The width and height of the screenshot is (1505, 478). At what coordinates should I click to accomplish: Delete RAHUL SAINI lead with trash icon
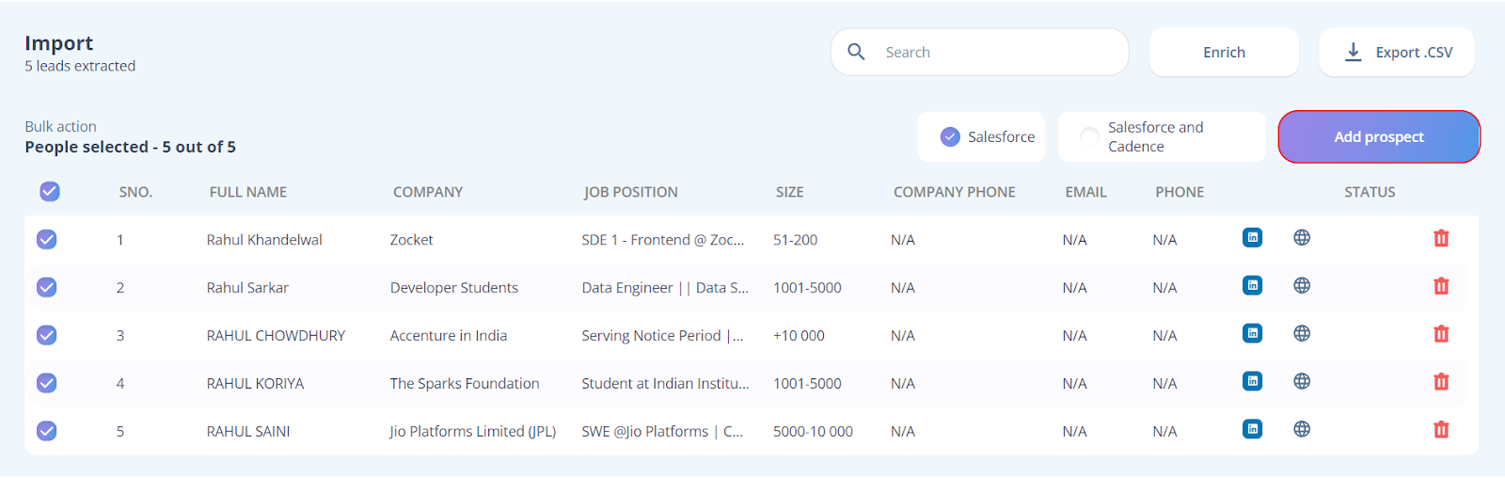1441,430
